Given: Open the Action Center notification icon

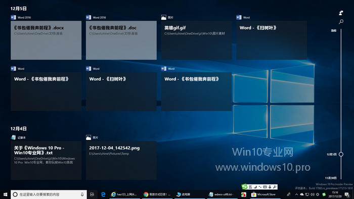Looking at the screenshot, I should (347, 194).
